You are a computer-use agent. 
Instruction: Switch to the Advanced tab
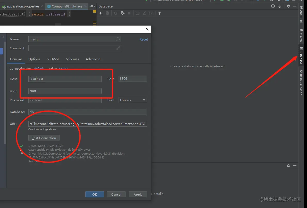[x=93, y=59]
